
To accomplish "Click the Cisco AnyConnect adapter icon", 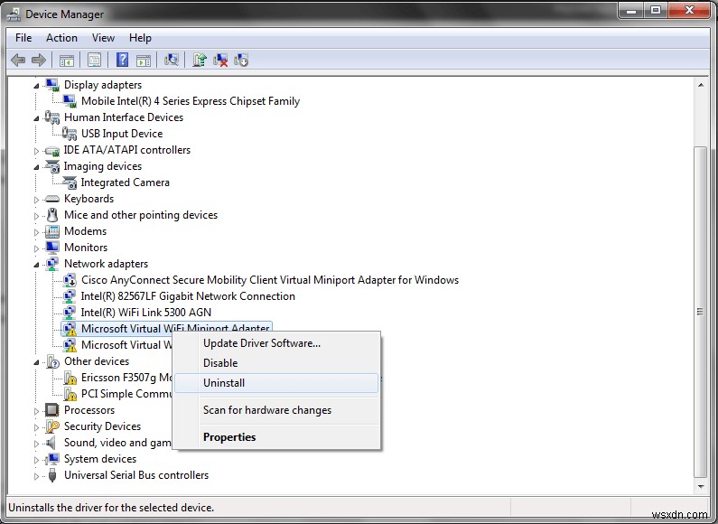I will [x=70, y=280].
